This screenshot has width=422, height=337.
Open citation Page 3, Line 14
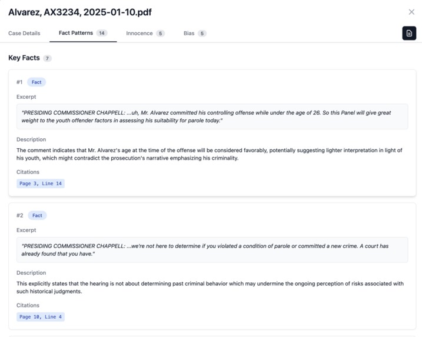pyautogui.click(x=41, y=183)
